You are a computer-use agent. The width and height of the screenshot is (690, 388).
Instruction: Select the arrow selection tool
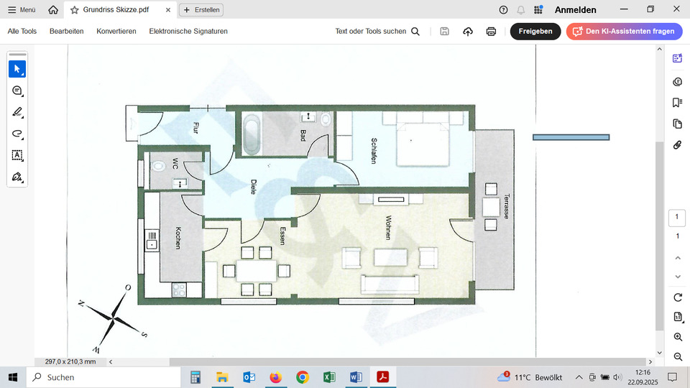click(17, 69)
